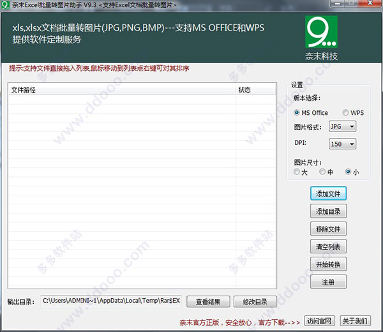Viewport: 383px width, 332px height.
Task: Click the 图片尺寸: label
Action: pos(308,162)
